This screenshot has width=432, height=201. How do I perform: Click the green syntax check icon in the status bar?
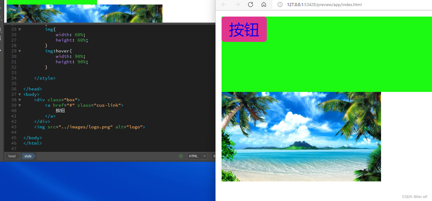click(x=181, y=156)
